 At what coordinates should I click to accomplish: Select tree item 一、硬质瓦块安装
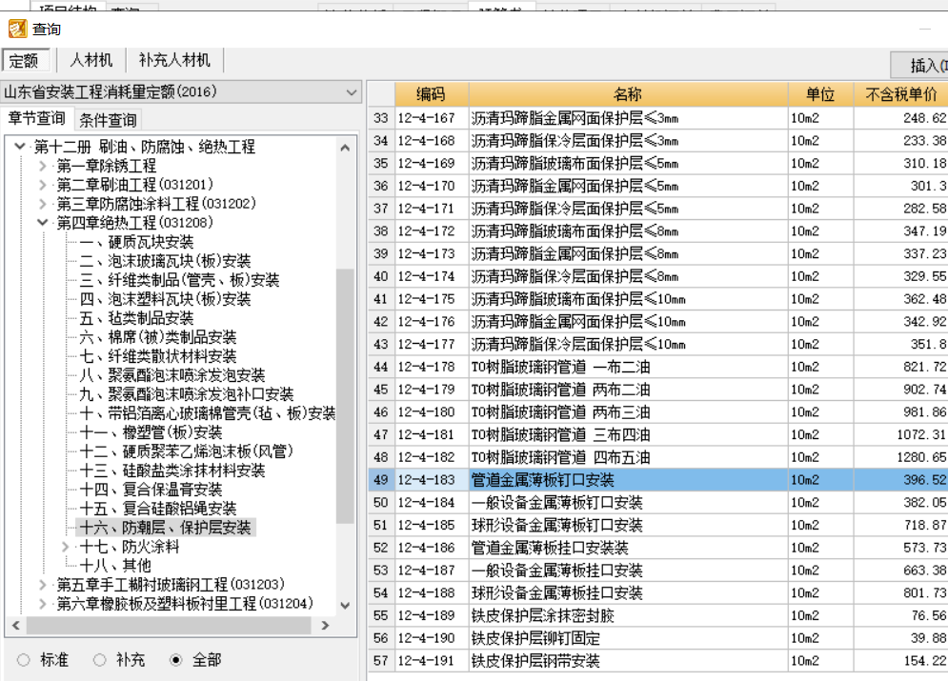coord(136,242)
